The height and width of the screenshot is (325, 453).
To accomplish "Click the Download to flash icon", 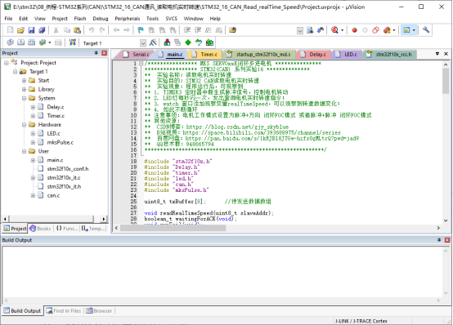I will tap(73, 42).
